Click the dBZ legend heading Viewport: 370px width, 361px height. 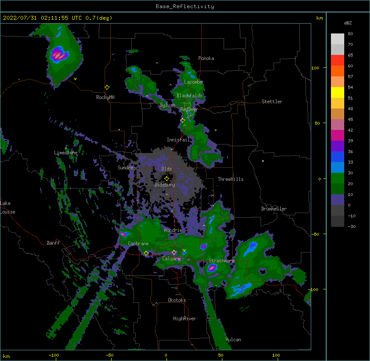pos(348,23)
